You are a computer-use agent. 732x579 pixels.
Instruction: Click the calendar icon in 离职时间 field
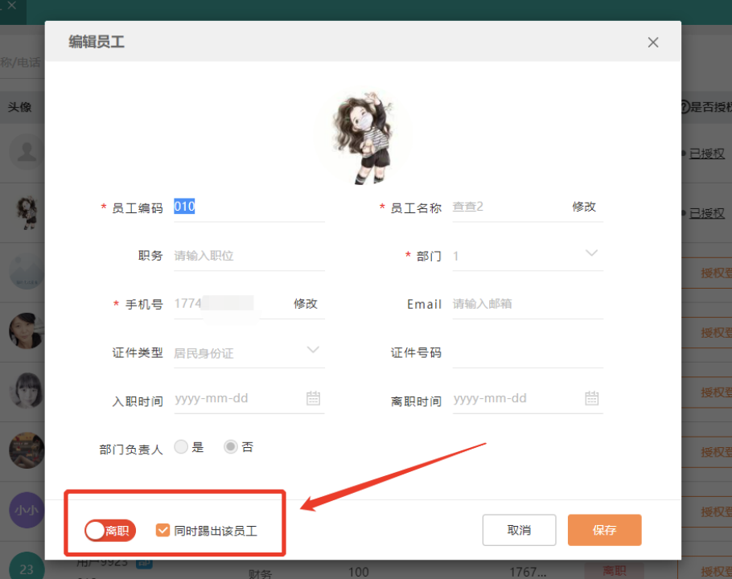(591, 398)
